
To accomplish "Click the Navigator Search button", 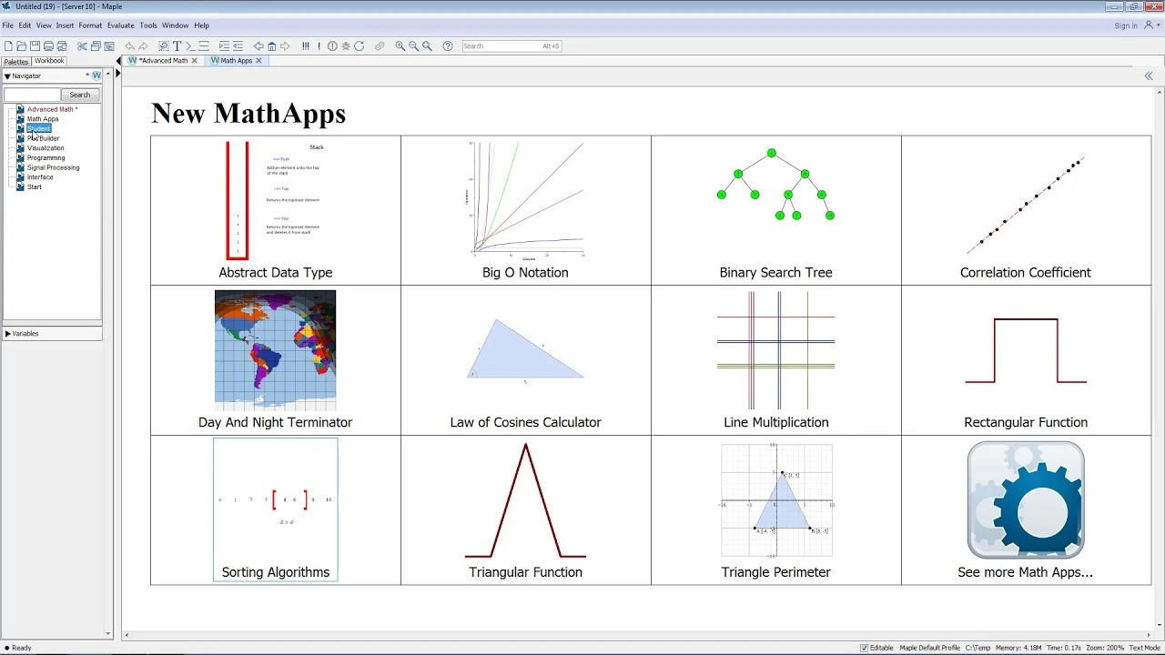I will point(80,95).
